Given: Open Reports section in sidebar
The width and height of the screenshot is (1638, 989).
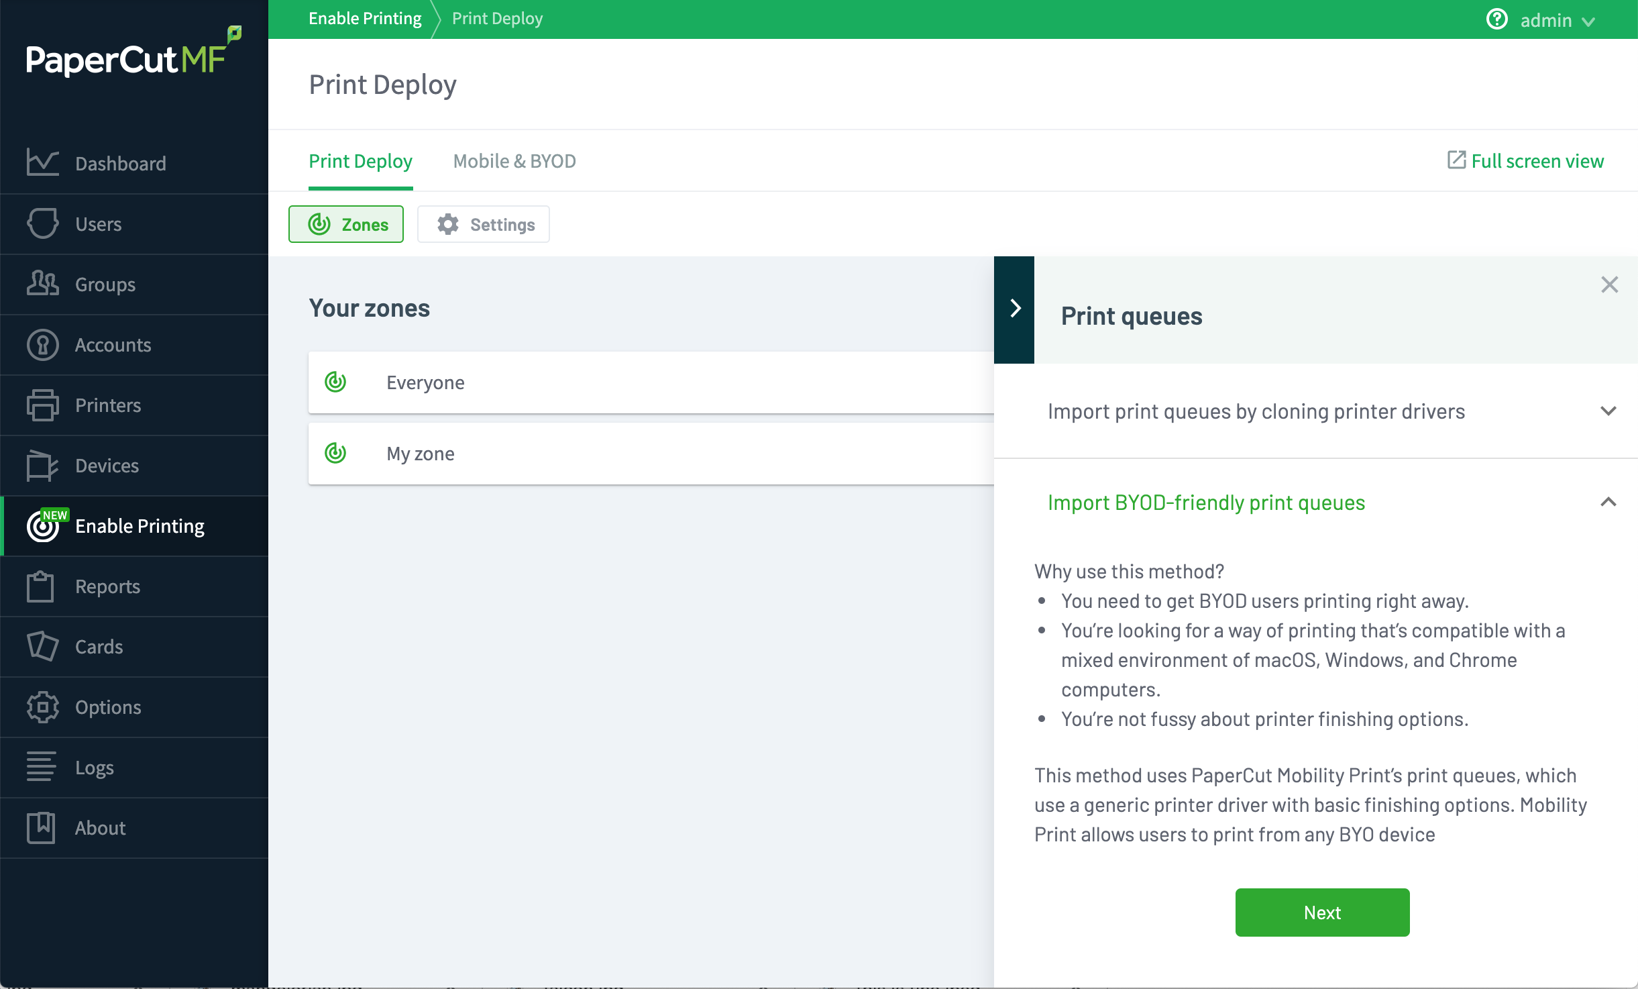Looking at the screenshot, I should pos(134,586).
